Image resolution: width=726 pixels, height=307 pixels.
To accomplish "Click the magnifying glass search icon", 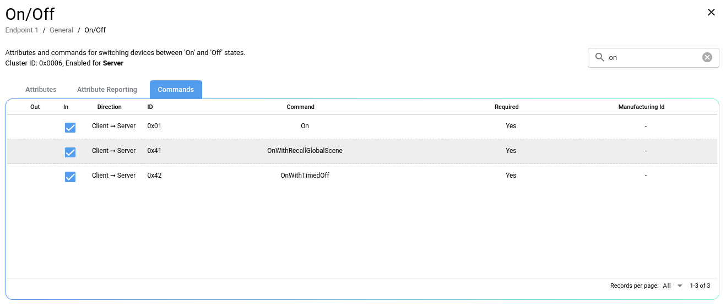I will click(x=600, y=57).
